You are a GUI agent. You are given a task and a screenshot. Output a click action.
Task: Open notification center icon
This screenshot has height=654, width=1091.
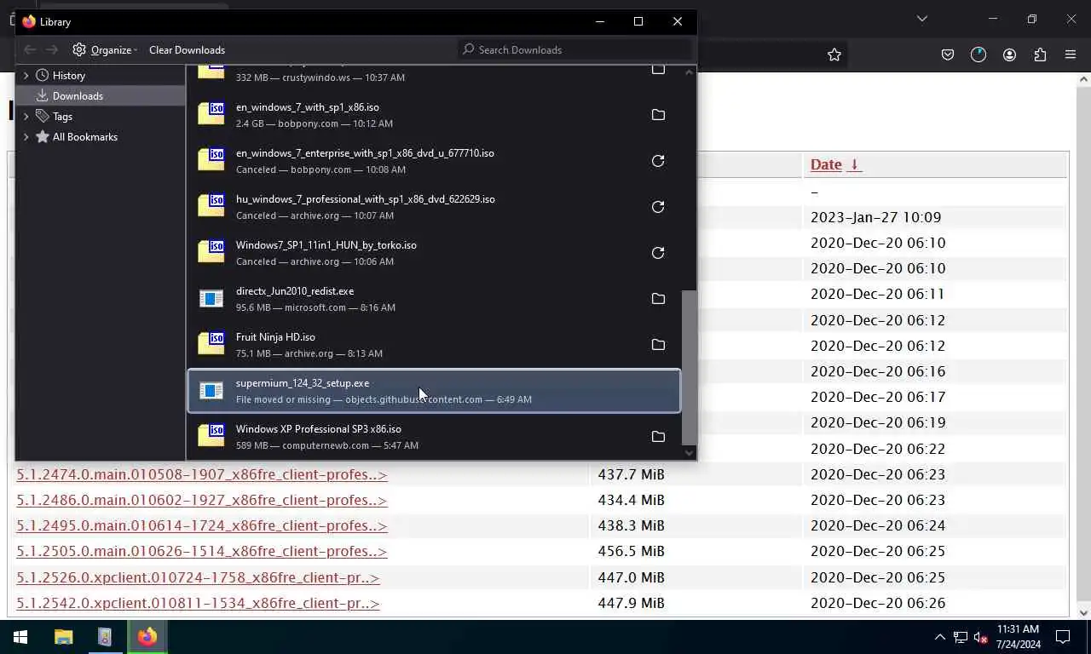(1063, 637)
